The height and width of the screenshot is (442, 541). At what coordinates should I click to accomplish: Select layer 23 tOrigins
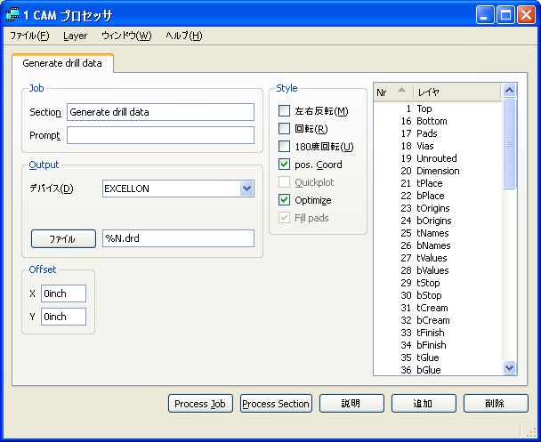438,208
